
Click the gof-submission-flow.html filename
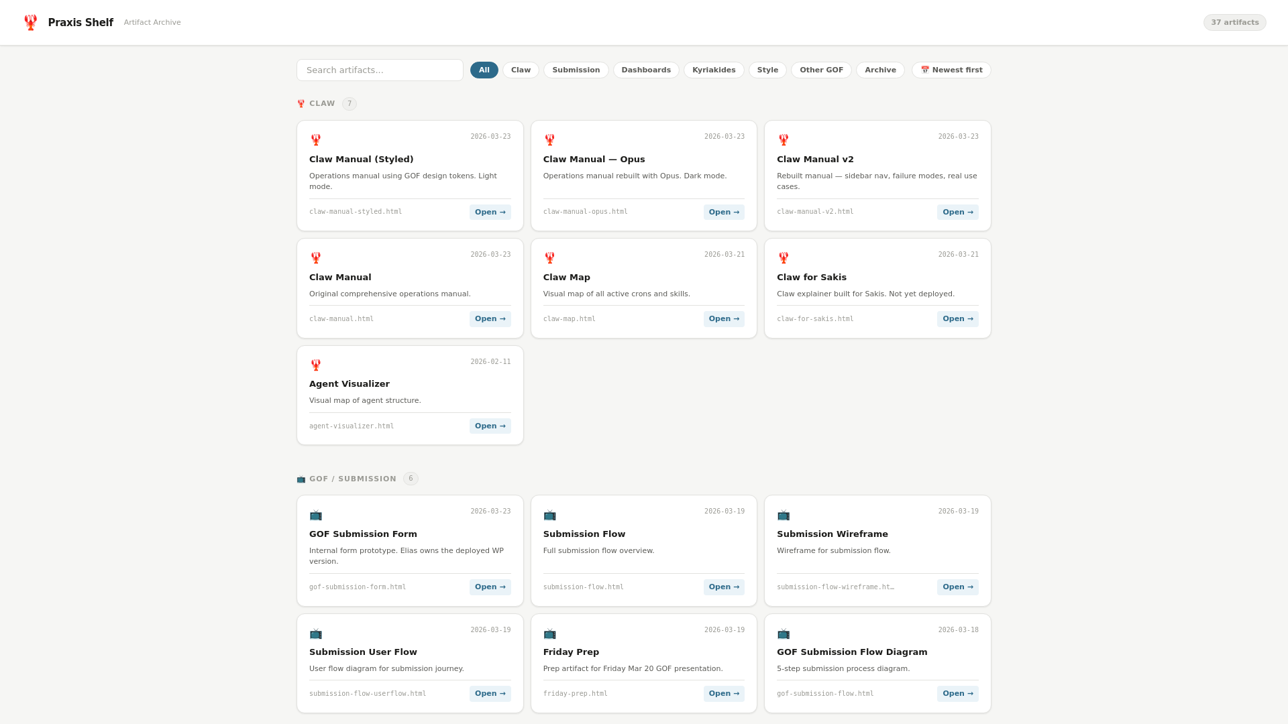[825, 694]
